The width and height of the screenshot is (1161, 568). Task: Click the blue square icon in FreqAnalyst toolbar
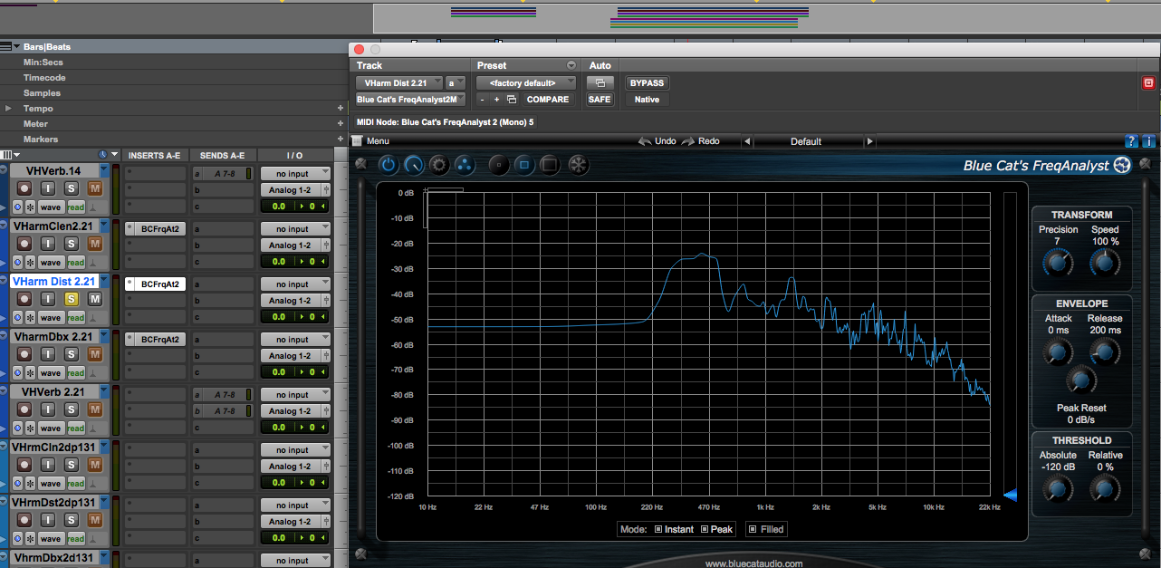pyautogui.click(x=524, y=165)
